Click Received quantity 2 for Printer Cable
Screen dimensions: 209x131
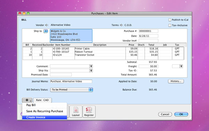coord(38,49)
